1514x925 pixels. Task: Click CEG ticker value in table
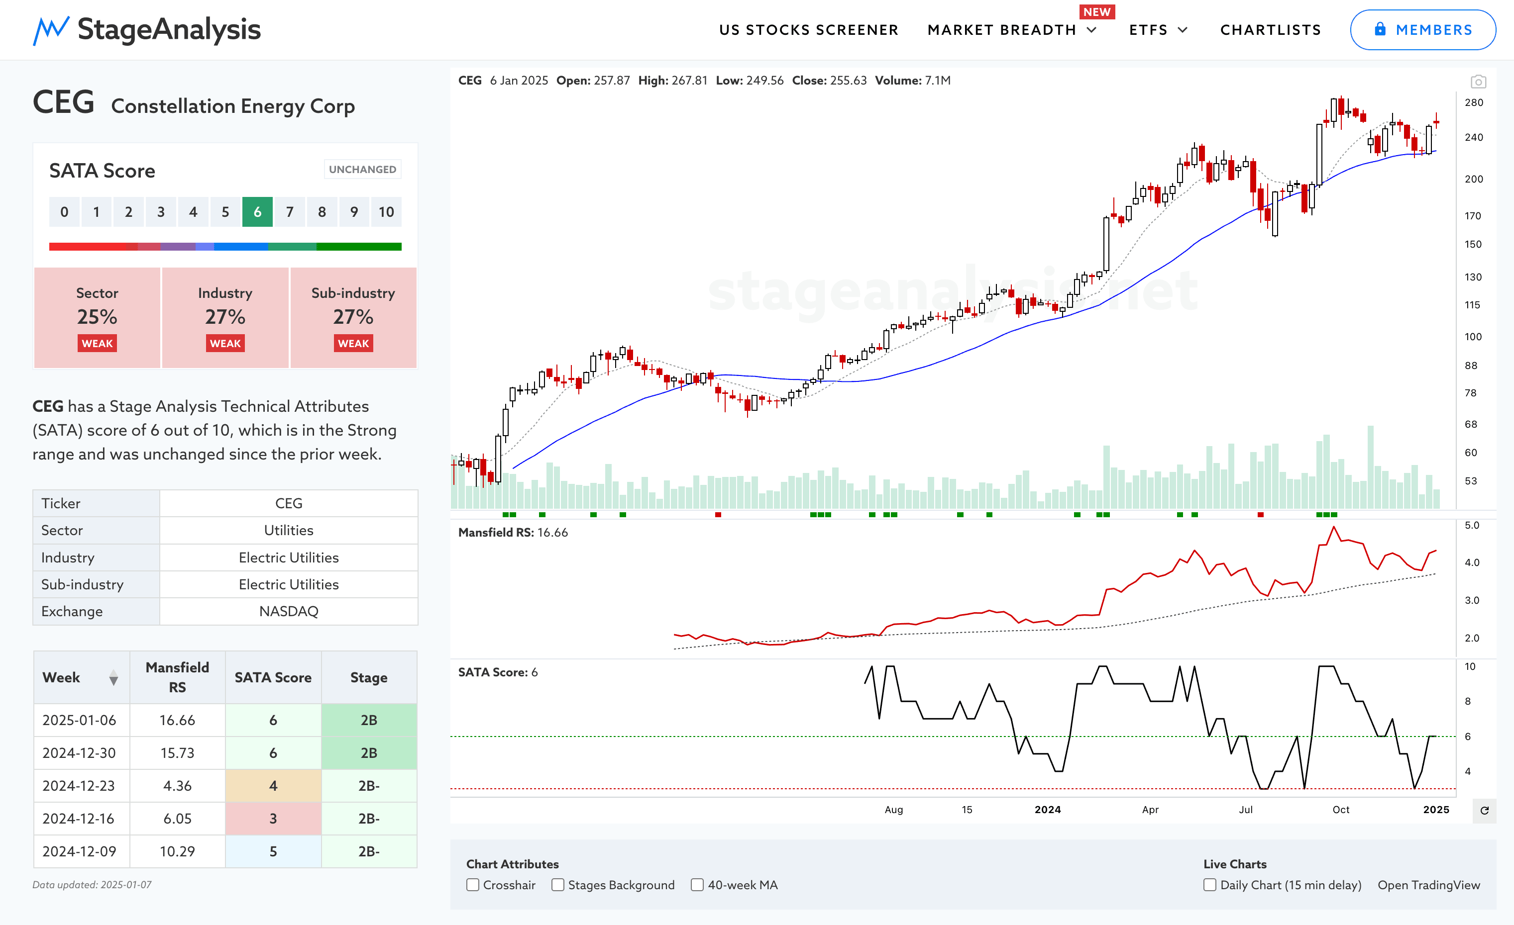point(289,503)
